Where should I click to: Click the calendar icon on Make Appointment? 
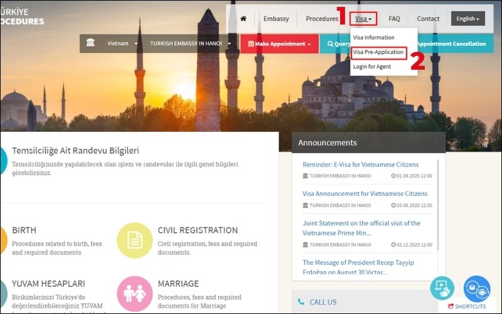pos(251,43)
